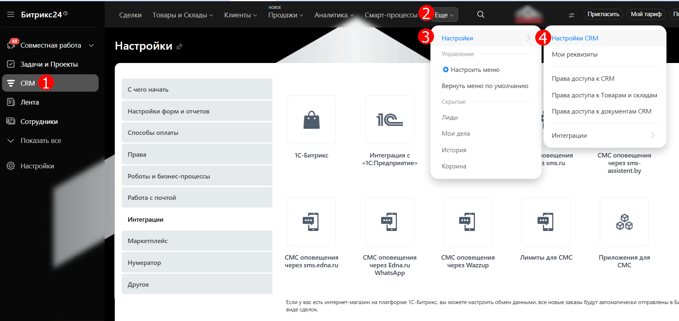
Task: Click the CRM icon in the sidebar
Action: (x=11, y=83)
